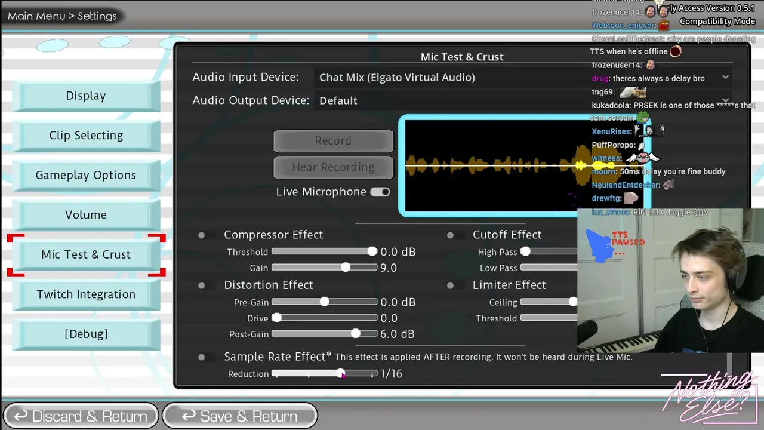Click the Compressor Gain slider
The height and width of the screenshot is (430, 764).
click(x=324, y=268)
